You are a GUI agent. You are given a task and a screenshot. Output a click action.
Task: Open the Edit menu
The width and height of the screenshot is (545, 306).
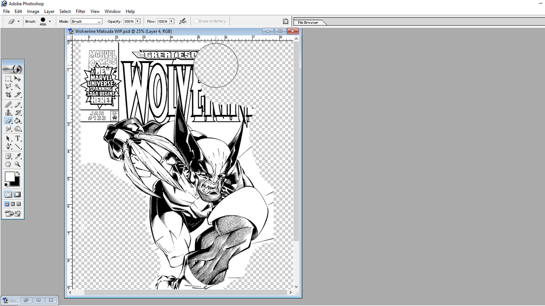point(18,11)
